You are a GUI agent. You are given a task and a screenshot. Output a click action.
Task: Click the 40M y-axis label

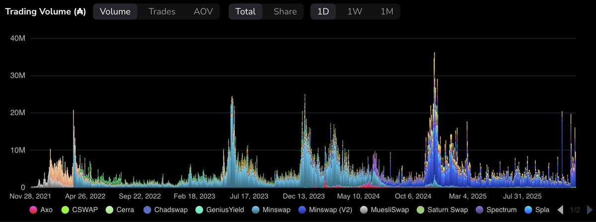17,38
